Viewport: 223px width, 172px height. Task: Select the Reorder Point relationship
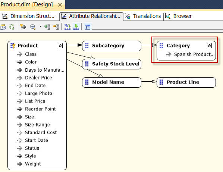[x=40, y=109]
